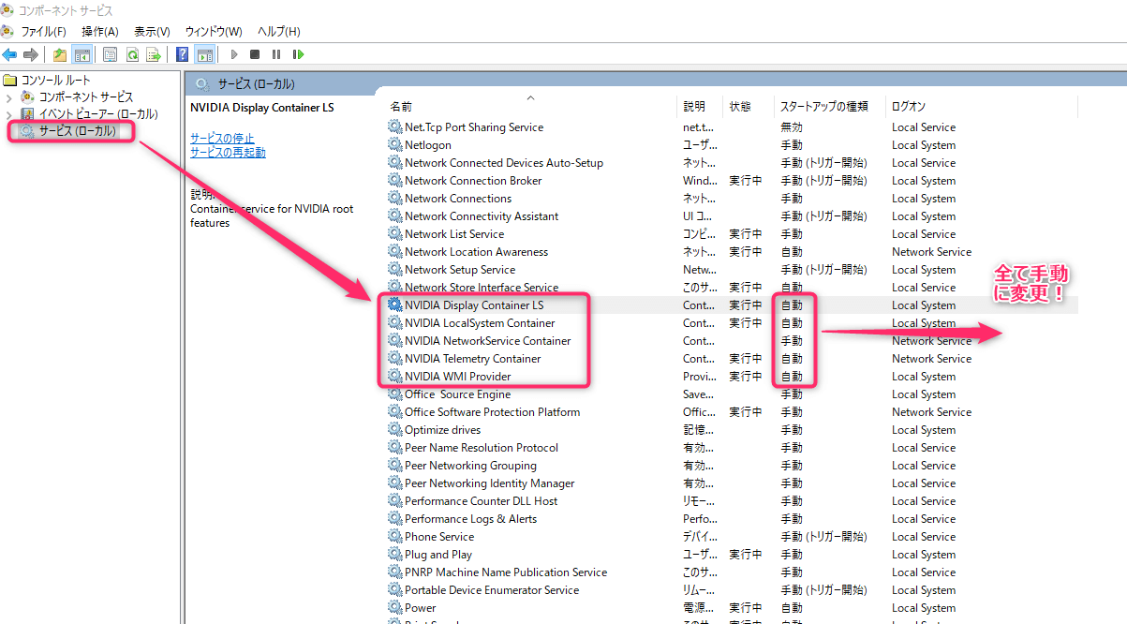The height and width of the screenshot is (624, 1127).
Task: Select サービス (ローカル) in the console tree
Action: coord(77,131)
